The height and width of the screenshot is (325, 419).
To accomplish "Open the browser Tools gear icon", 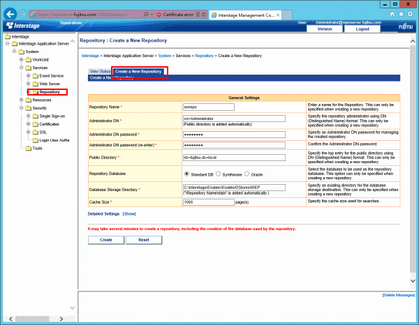I will click(x=410, y=15).
